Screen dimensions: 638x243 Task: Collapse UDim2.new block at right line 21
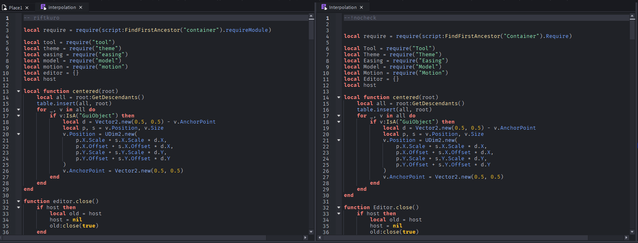[x=339, y=140]
